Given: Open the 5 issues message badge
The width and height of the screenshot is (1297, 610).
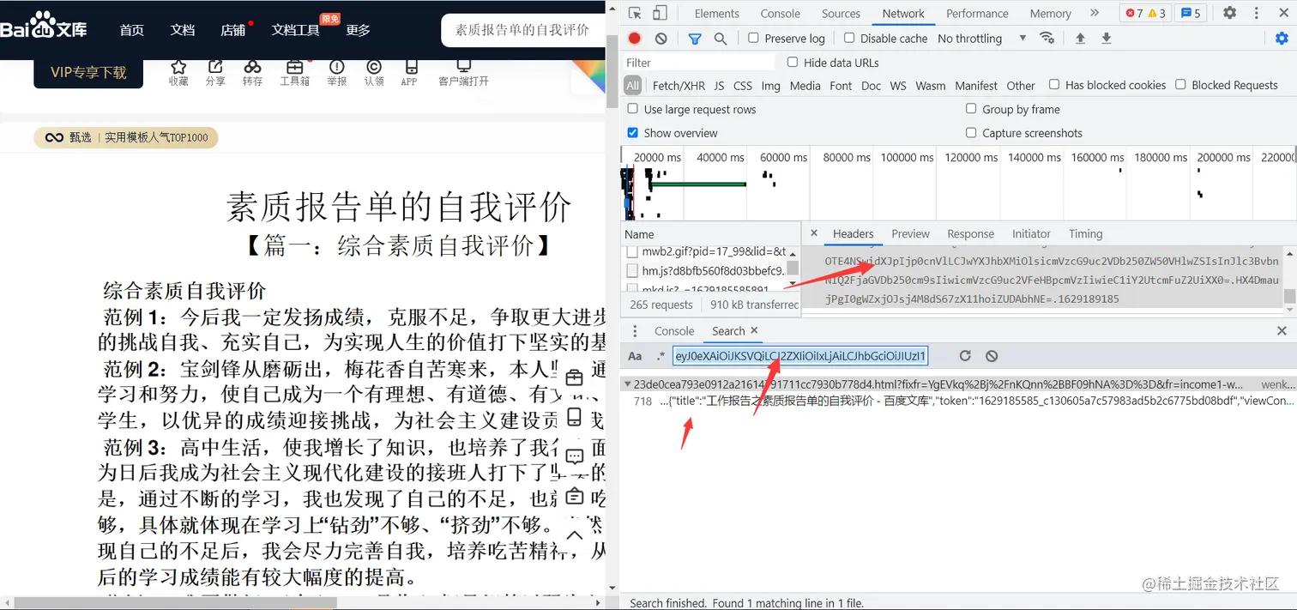Looking at the screenshot, I should (1191, 13).
